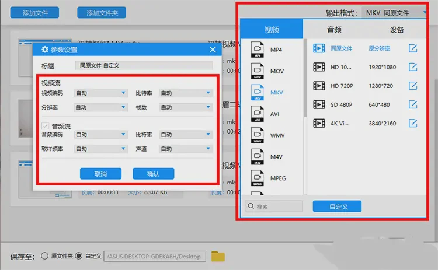Click edit icon for HD 720P preset
Screen dimensions: 438x270
pos(413,86)
